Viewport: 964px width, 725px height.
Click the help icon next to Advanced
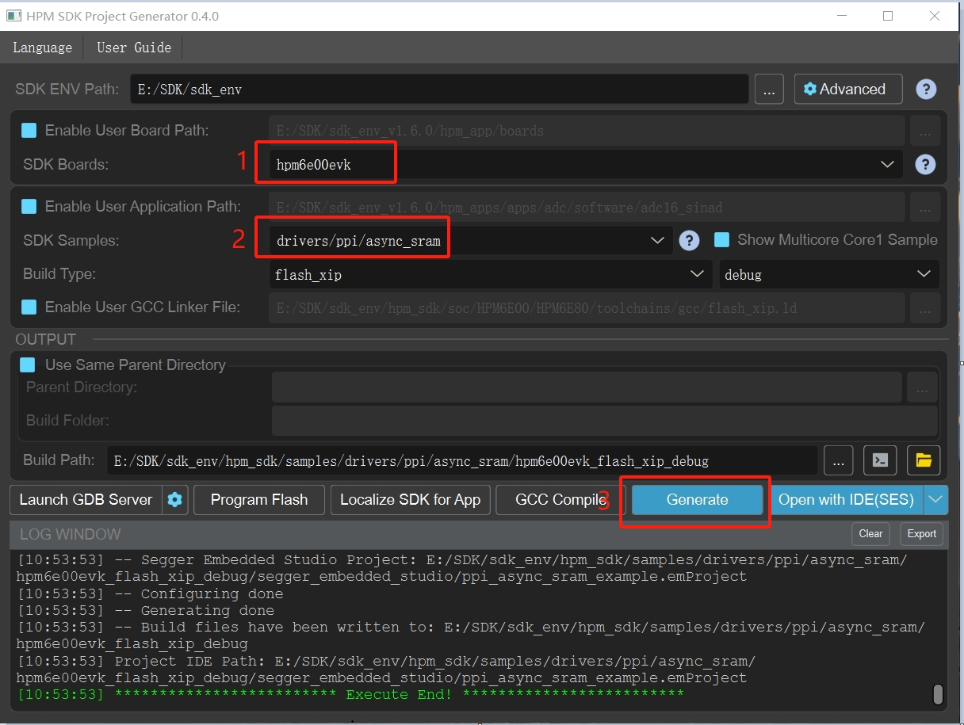pyautogui.click(x=926, y=90)
